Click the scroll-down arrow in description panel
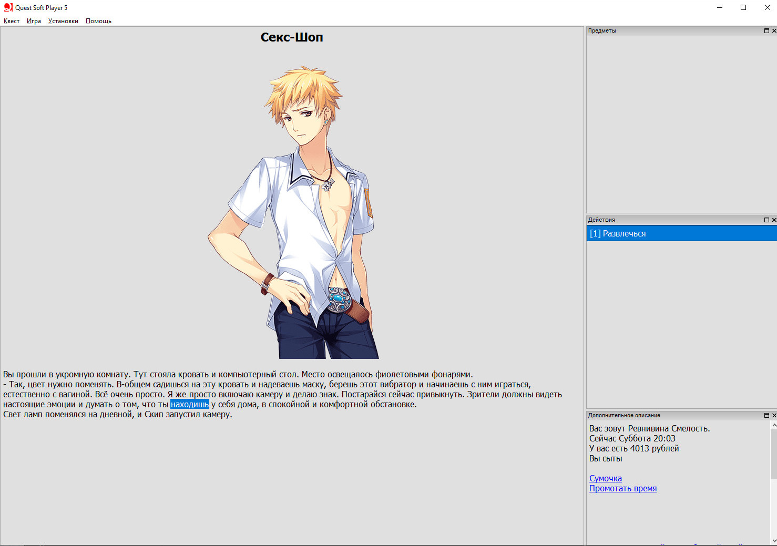Image resolution: width=777 pixels, height=546 pixels. pos(773,541)
